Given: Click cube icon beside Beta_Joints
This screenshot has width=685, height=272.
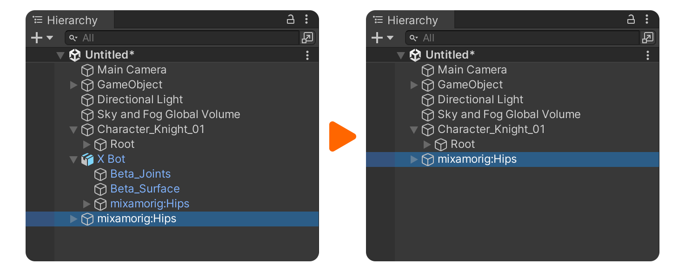Looking at the screenshot, I should pyautogui.click(x=100, y=174).
